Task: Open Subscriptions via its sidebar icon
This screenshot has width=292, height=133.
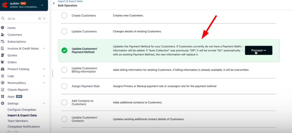Action: pos(3,42)
